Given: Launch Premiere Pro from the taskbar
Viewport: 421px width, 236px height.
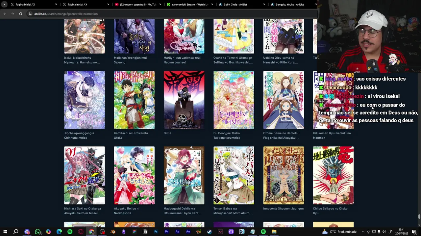Looking at the screenshot, I should [166, 232].
